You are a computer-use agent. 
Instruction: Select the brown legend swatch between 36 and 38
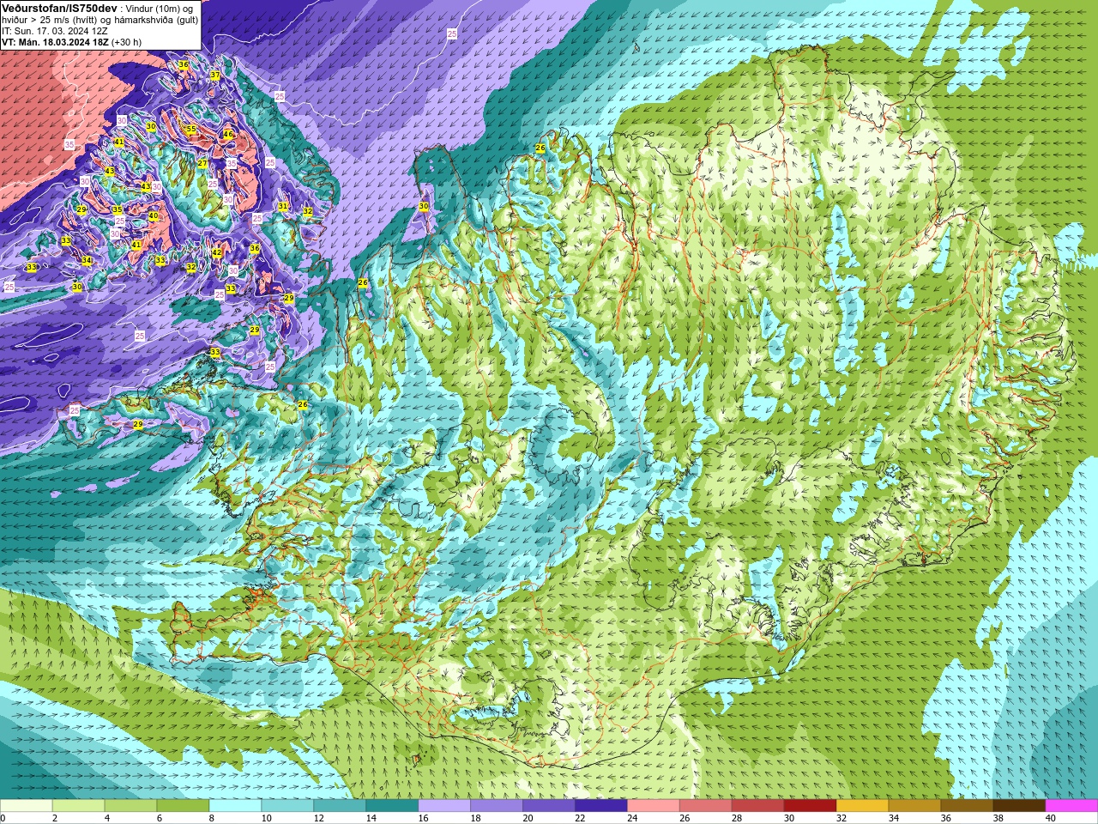click(968, 806)
